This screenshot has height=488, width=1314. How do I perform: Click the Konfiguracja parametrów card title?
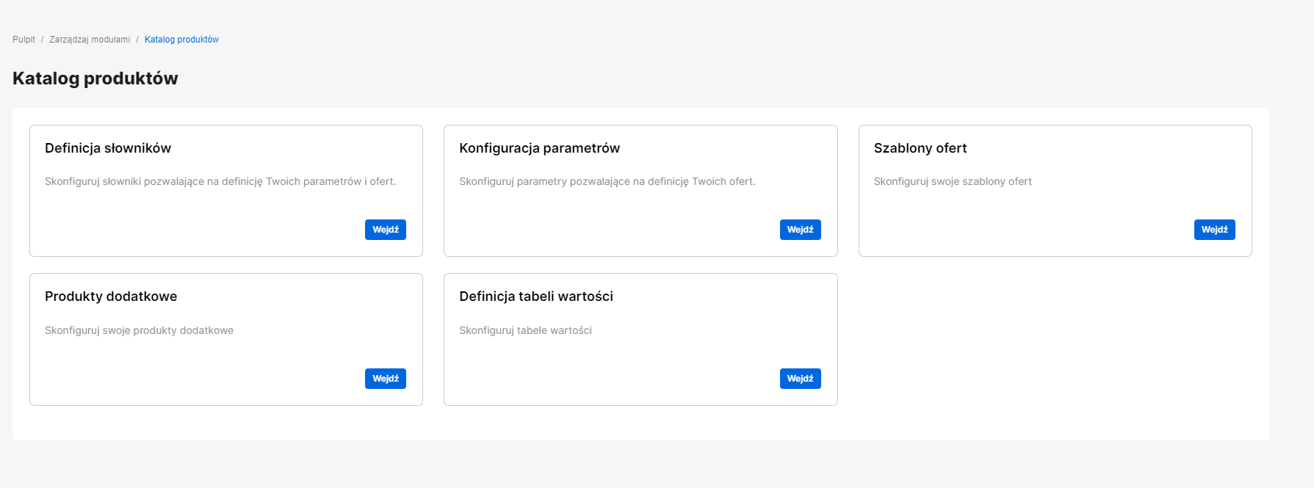(x=539, y=148)
